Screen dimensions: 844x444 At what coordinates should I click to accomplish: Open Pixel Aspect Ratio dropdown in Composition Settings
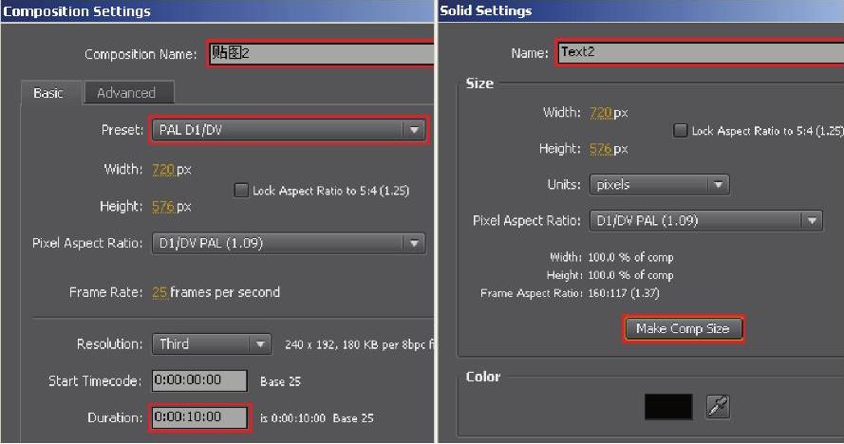pos(289,243)
